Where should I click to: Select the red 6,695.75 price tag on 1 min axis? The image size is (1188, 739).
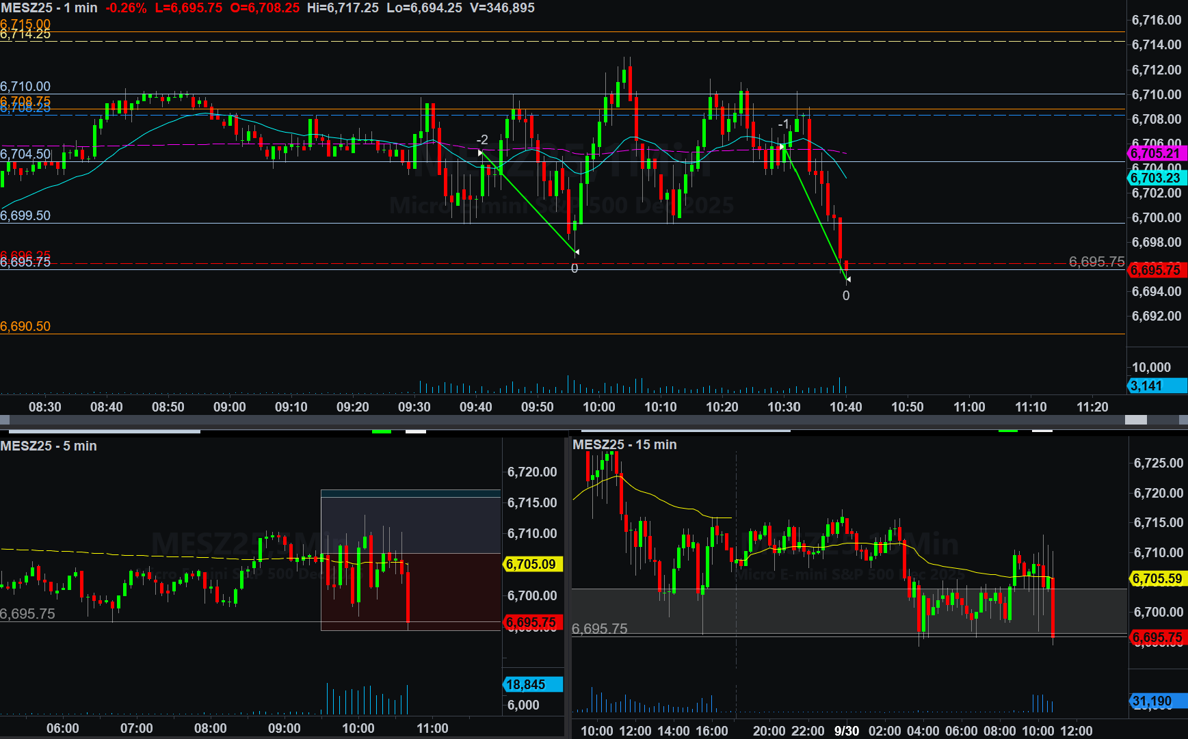coord(1155,270)
